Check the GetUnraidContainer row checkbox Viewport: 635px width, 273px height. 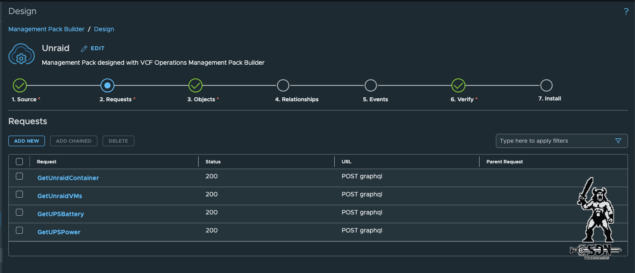tap(19, 176)
